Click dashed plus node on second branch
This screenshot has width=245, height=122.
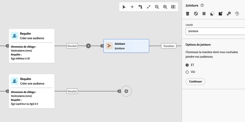click(x=126, y=91)
